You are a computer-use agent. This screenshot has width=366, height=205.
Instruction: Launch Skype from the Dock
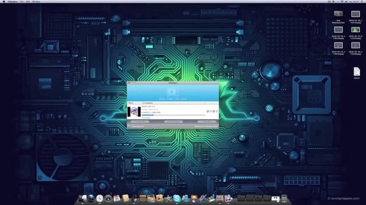coord(177,198)
